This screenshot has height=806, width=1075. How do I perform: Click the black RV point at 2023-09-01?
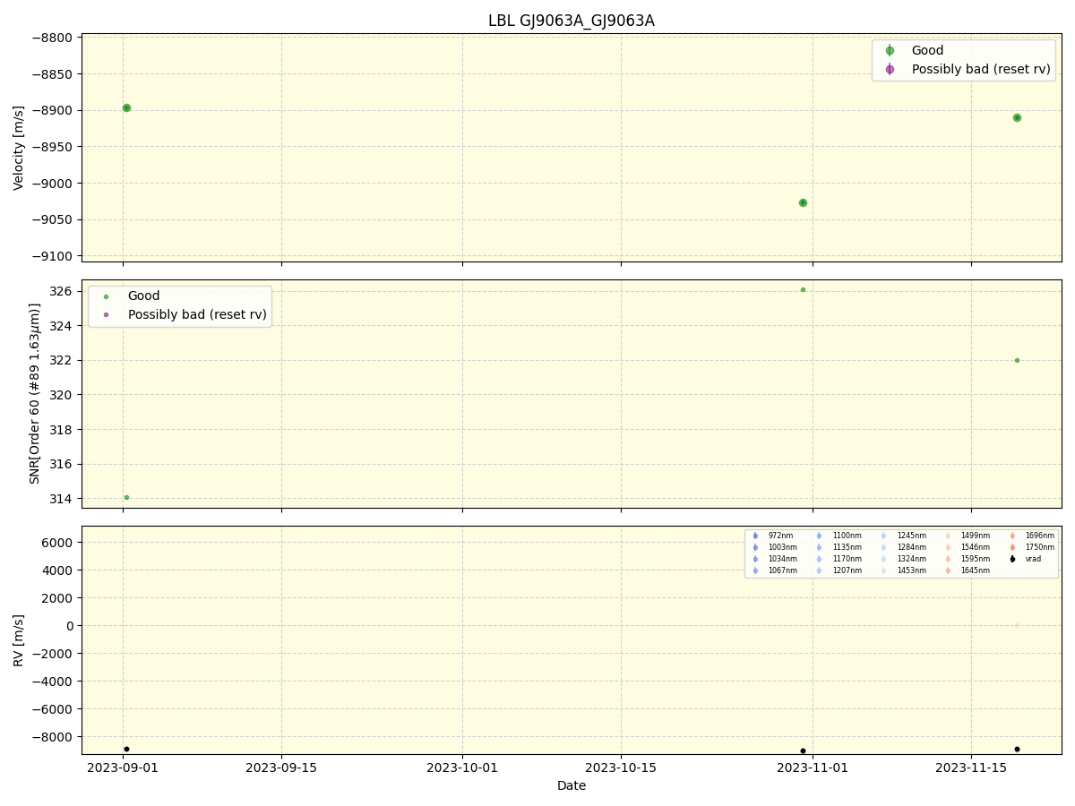pyautogui.click(x=126, y=749)
